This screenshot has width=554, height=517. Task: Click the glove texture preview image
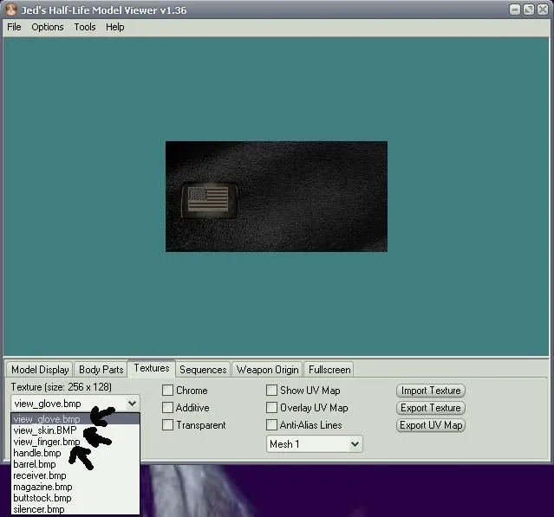point(276,197)
